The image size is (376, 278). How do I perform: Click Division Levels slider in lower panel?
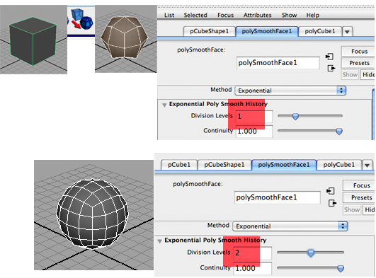pyautogui.click(x=311, y=253)
